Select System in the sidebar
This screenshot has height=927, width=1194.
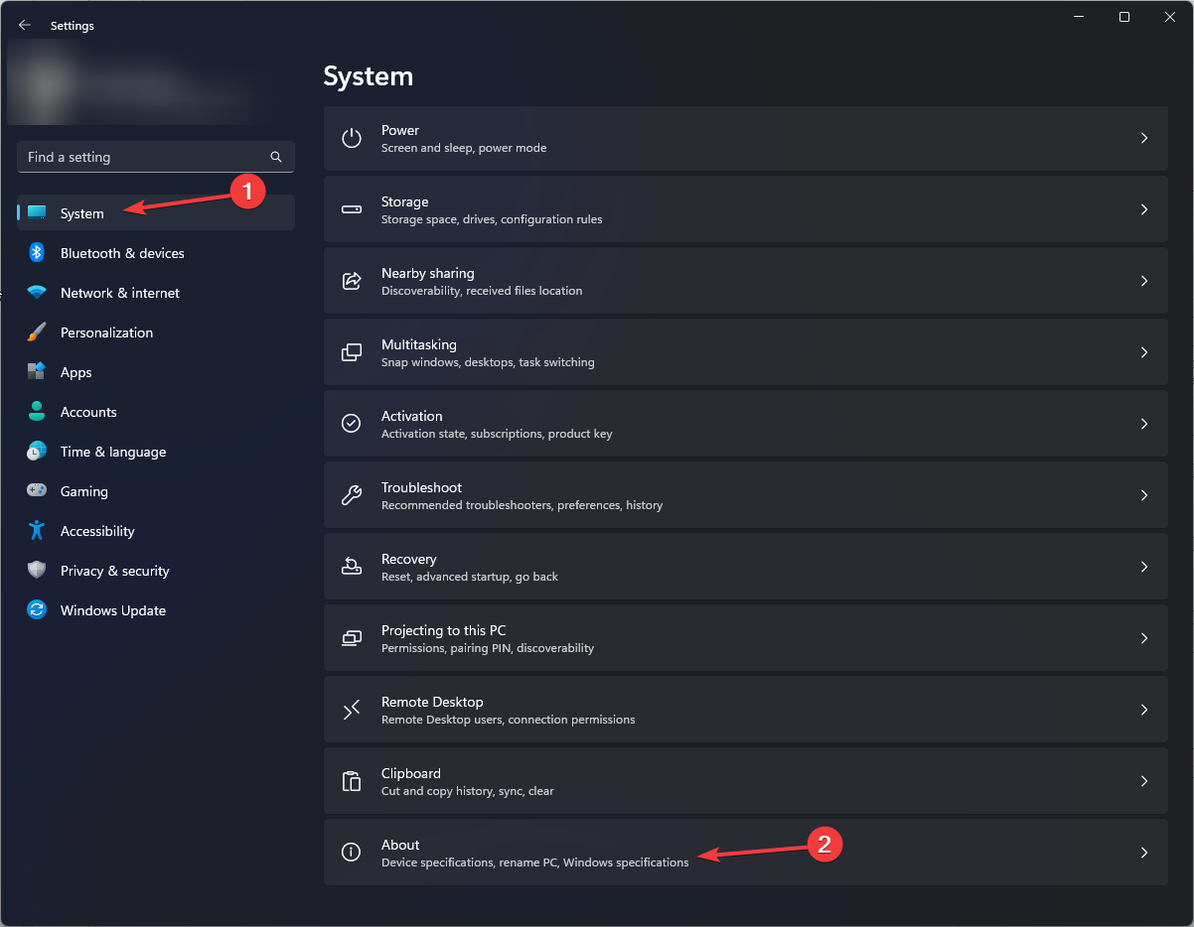point(156,213)
